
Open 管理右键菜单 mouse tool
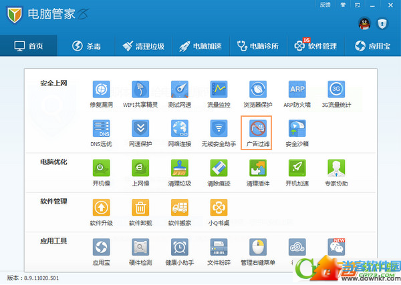click(258, 252)
